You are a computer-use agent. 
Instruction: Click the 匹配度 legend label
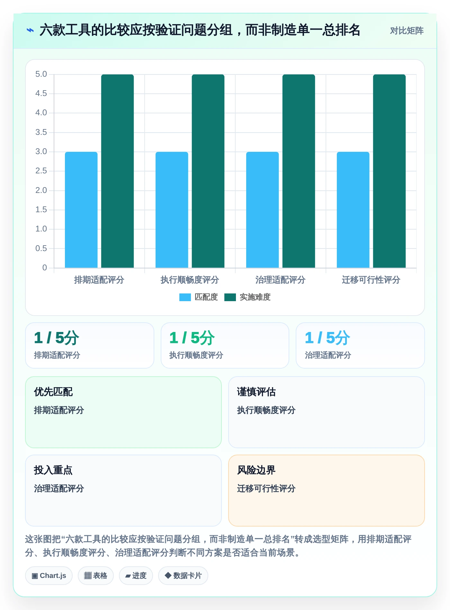pos(206,297)
